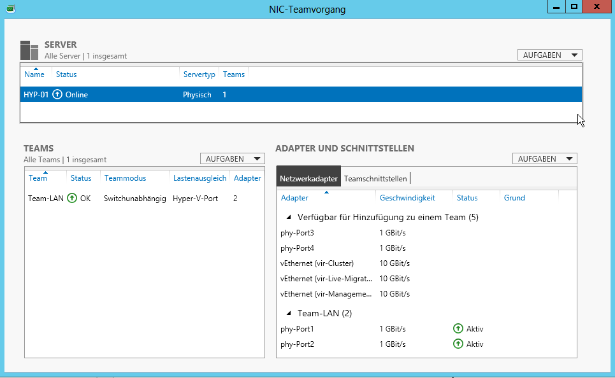Screen dimensions: 615x378
Task: Sort servers by Servertyp column
Action: (x=199, y=74)
